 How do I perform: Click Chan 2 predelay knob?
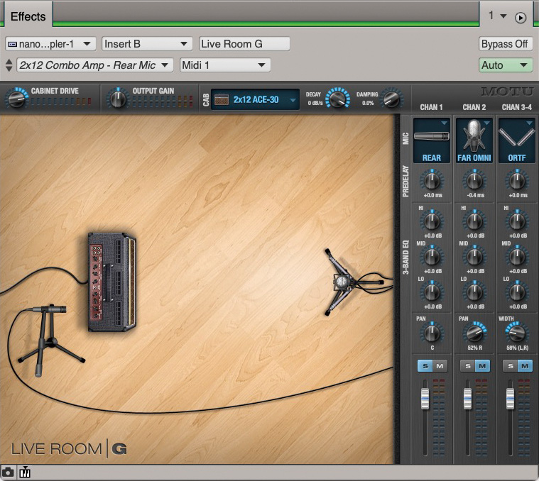point(474,181)
